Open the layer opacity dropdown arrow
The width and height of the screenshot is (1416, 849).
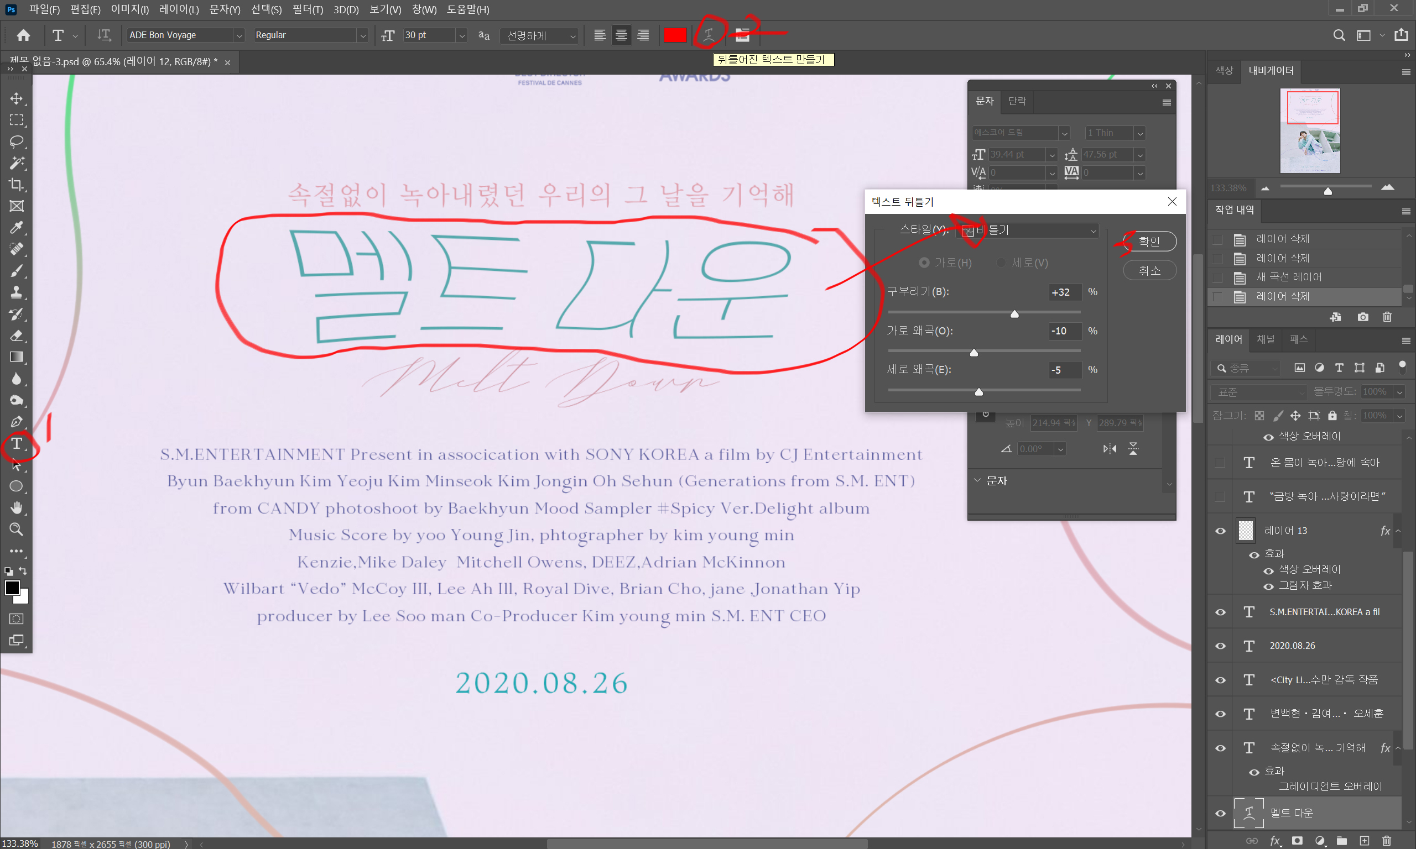[x=1399, y=392]
